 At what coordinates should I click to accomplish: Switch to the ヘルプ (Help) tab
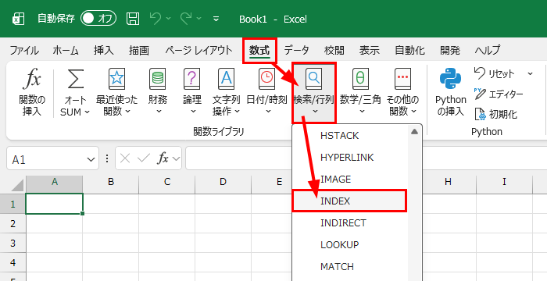(x=488, y=51)
